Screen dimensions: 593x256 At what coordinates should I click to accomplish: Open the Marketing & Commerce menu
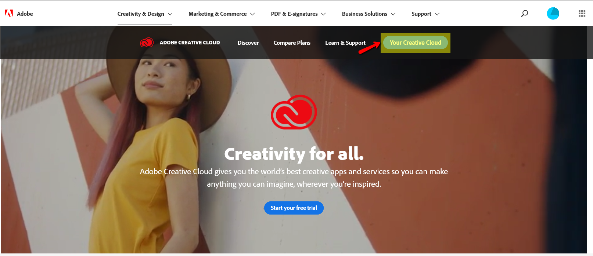pyautogui.click(x=218, y=14)
